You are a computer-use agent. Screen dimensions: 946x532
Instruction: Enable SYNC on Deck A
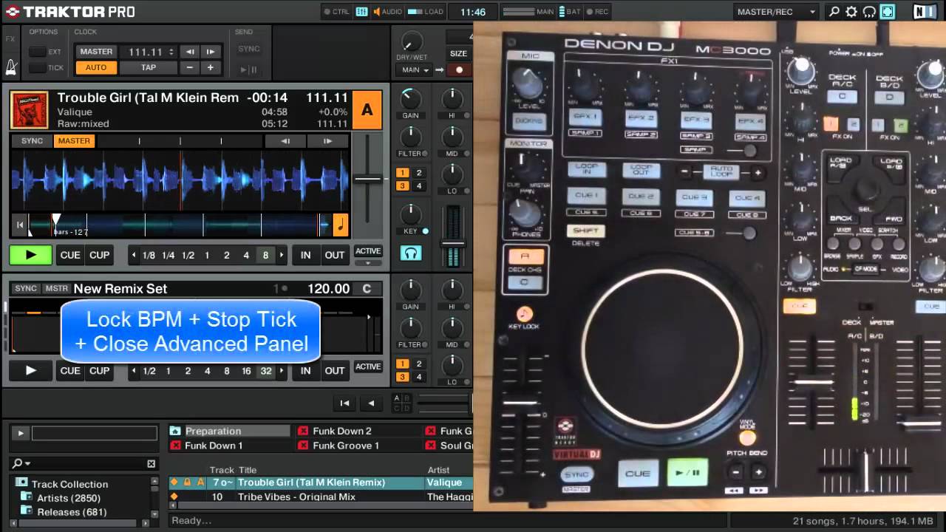[32, 141]
